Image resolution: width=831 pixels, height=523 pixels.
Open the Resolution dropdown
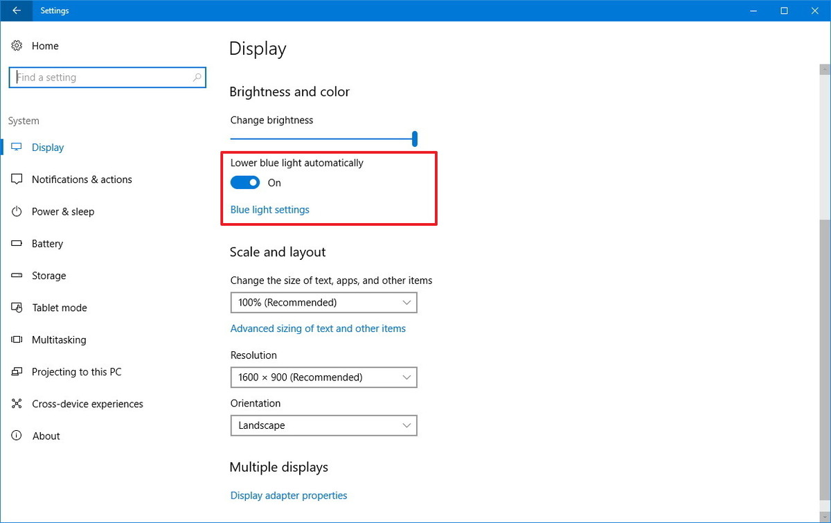[x=323, y=377]
